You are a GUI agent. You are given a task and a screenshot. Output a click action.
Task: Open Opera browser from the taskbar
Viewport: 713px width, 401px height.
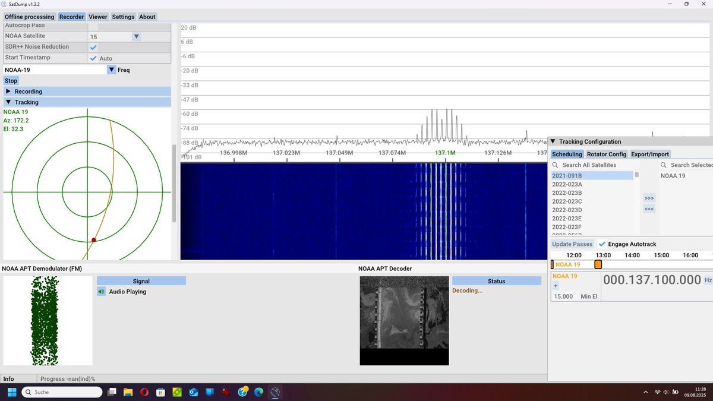pos(144,392)
